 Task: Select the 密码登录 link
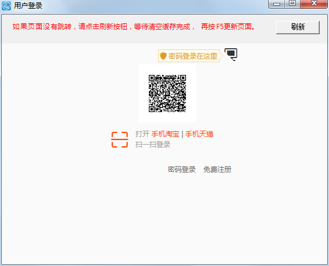[x=181, y=170]
